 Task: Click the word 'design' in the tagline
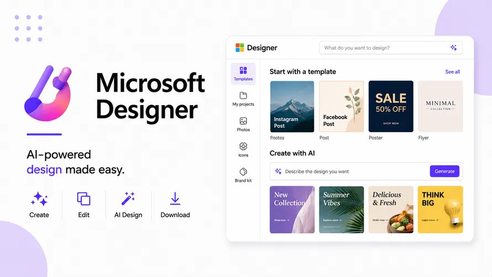(x=44, y=170)
